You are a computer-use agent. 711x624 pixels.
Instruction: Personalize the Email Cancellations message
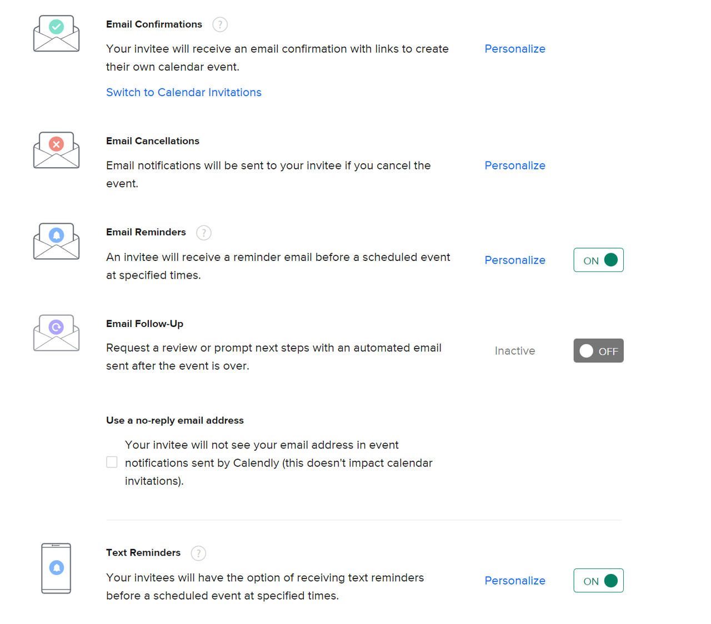[514, 165]
